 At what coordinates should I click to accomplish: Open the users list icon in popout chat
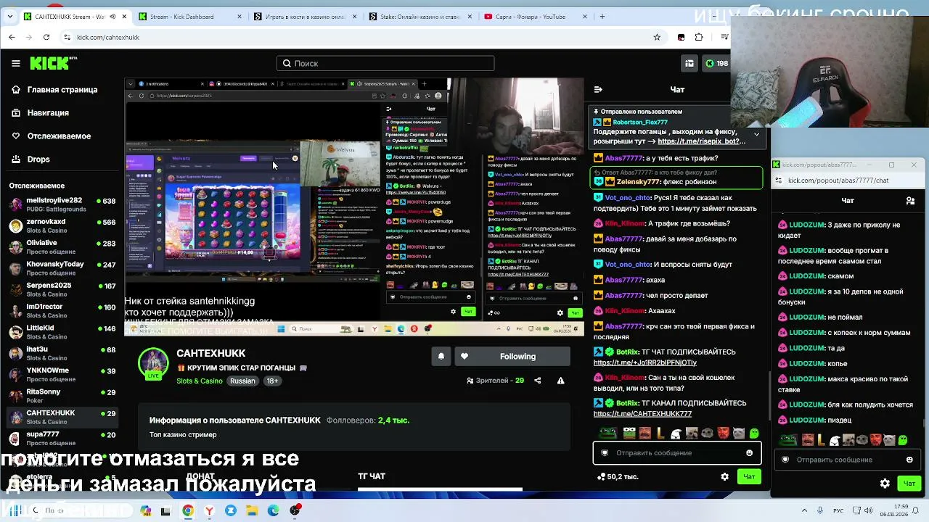[x=911, y=201]
